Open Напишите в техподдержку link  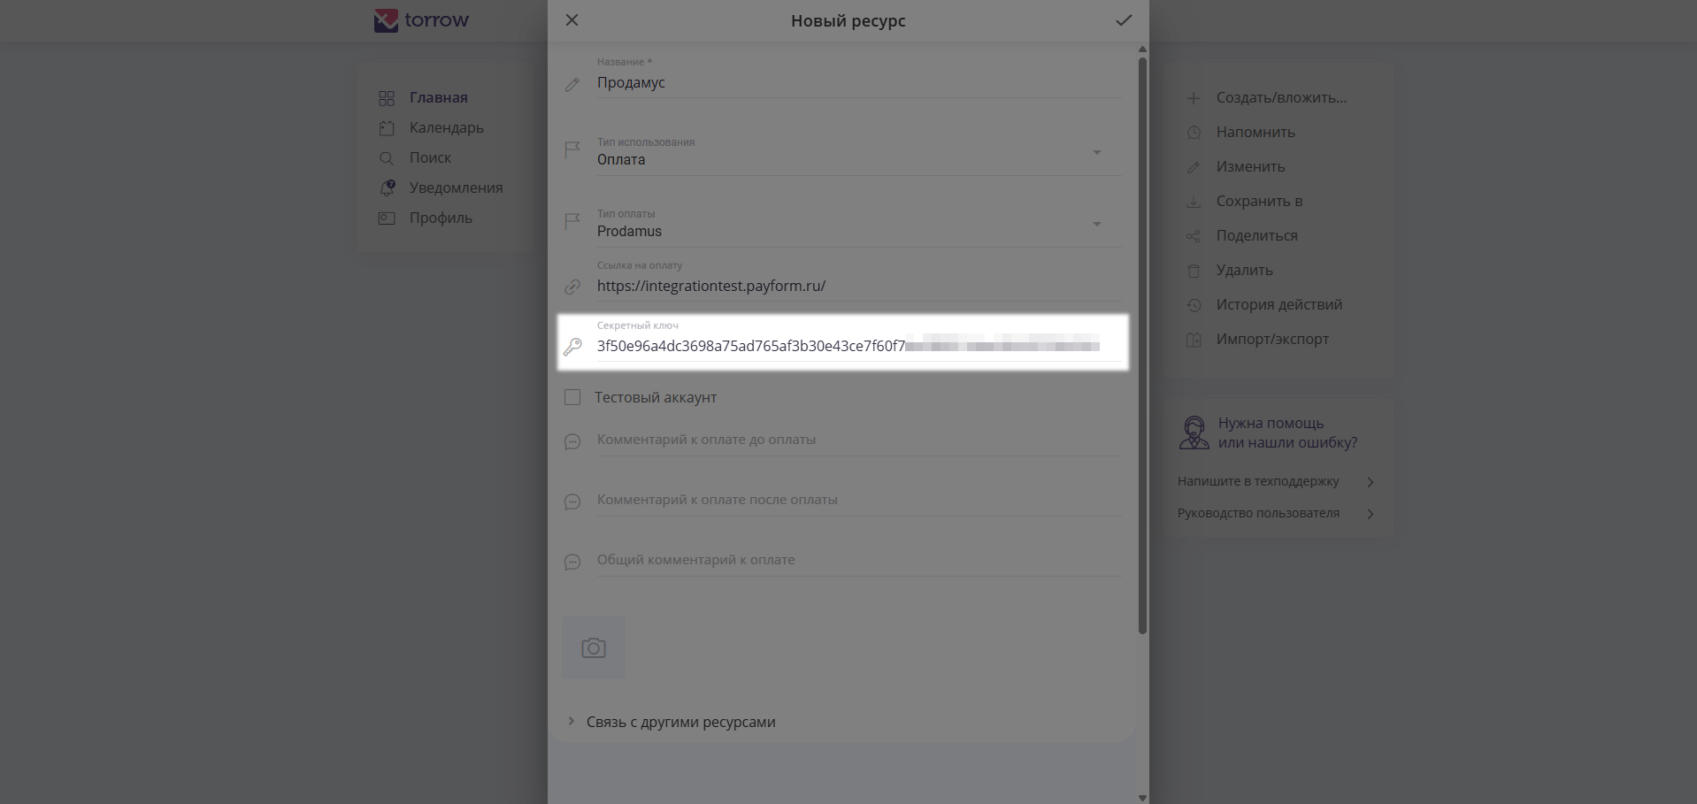[x=1258, y=481]
